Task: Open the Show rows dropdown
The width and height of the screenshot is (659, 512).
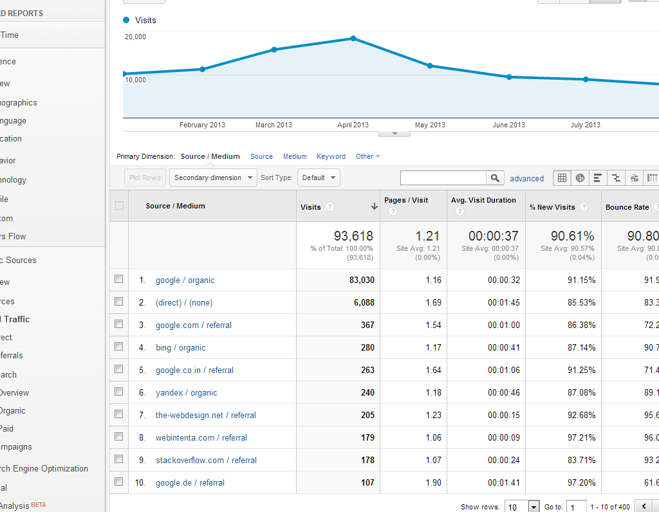Action: [x=522, y=507]
